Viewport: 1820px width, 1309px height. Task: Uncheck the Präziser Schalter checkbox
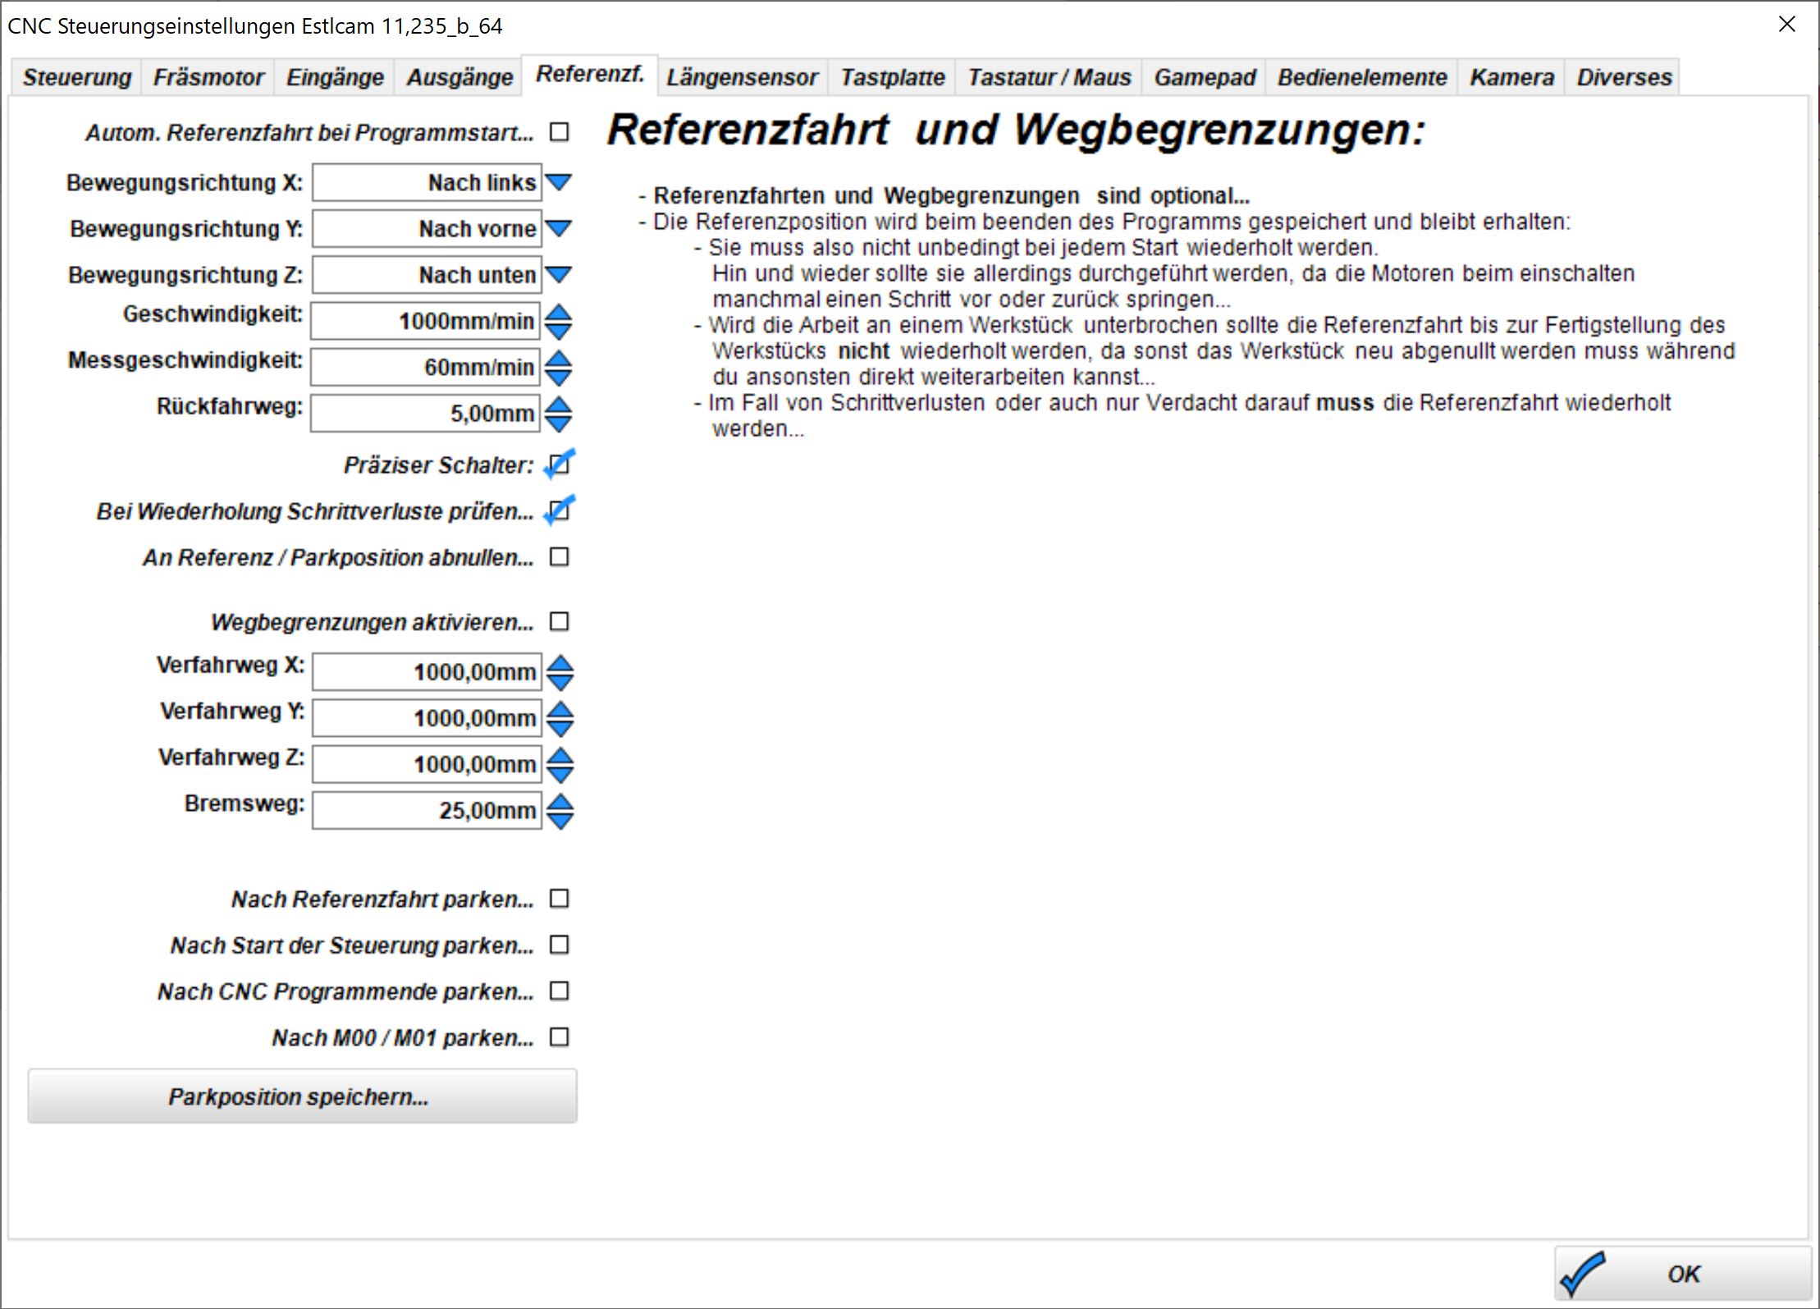[560, 465]
